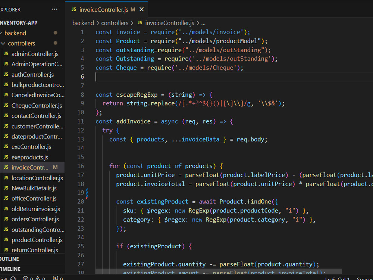Click the modified dot beside controllers folder
This screenshot has height=280, width=373.
(x=56, y=43)
